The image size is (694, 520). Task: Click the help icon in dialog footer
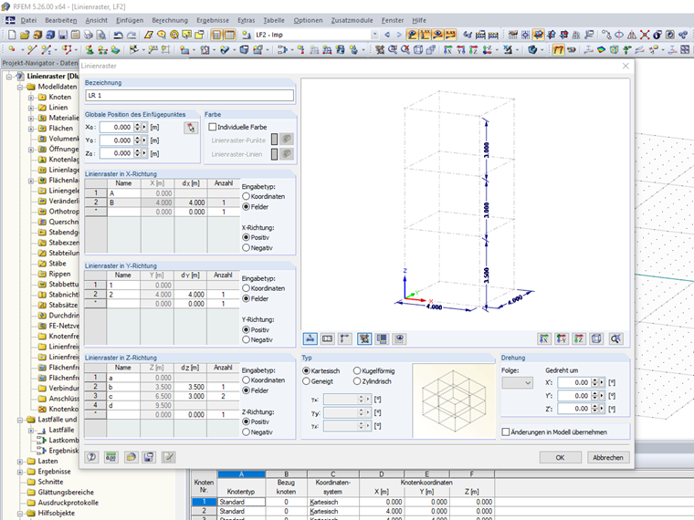[x=92, y=457]
